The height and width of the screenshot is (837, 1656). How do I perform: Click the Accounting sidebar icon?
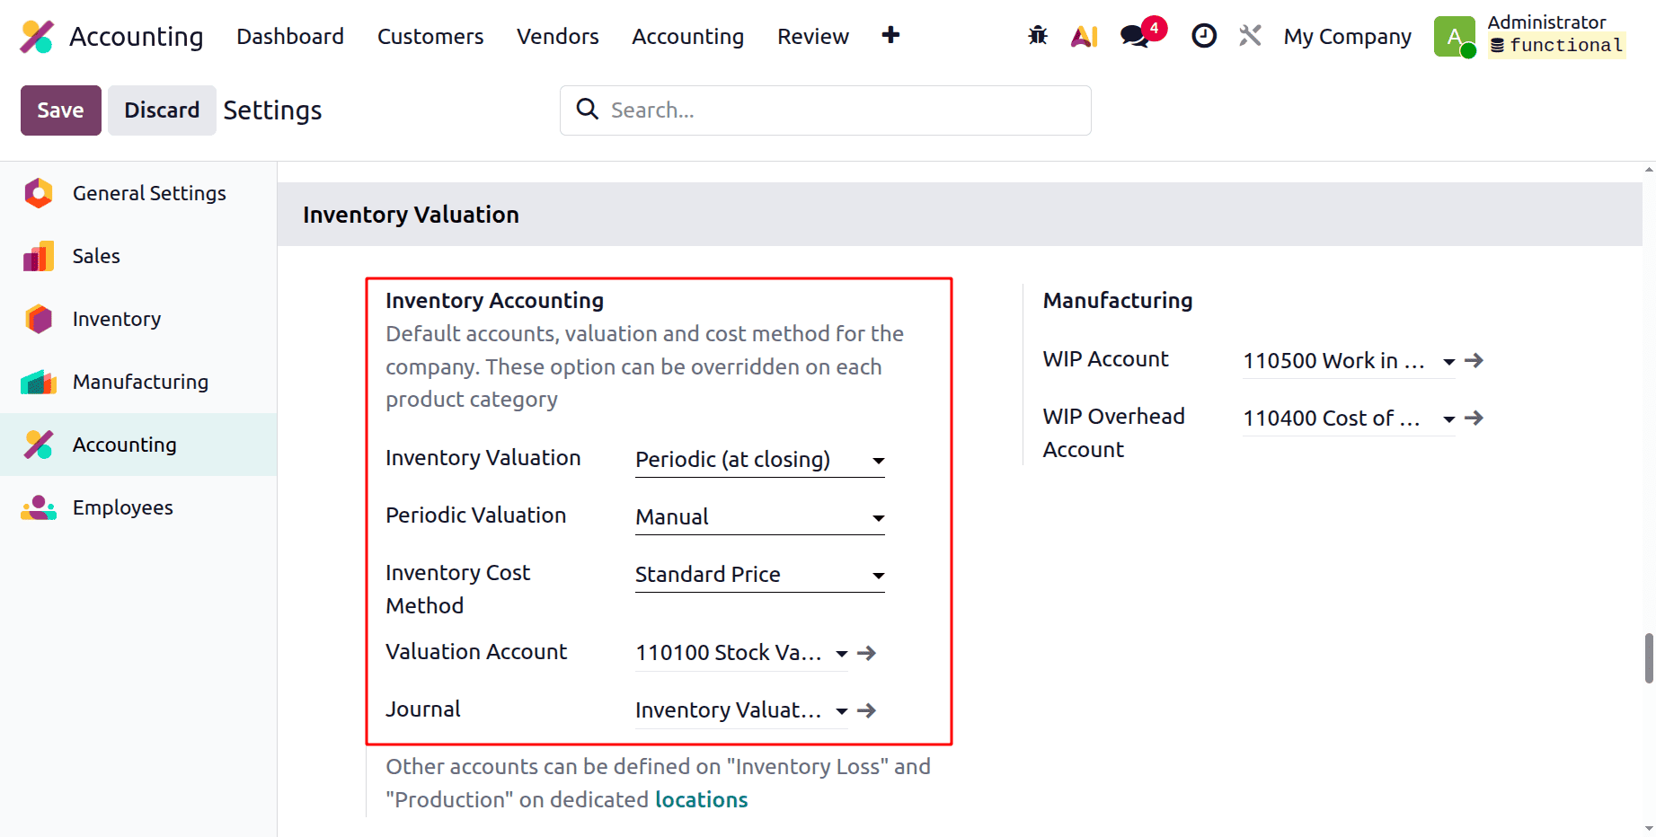pyautogui.click(x=39, y=445)
